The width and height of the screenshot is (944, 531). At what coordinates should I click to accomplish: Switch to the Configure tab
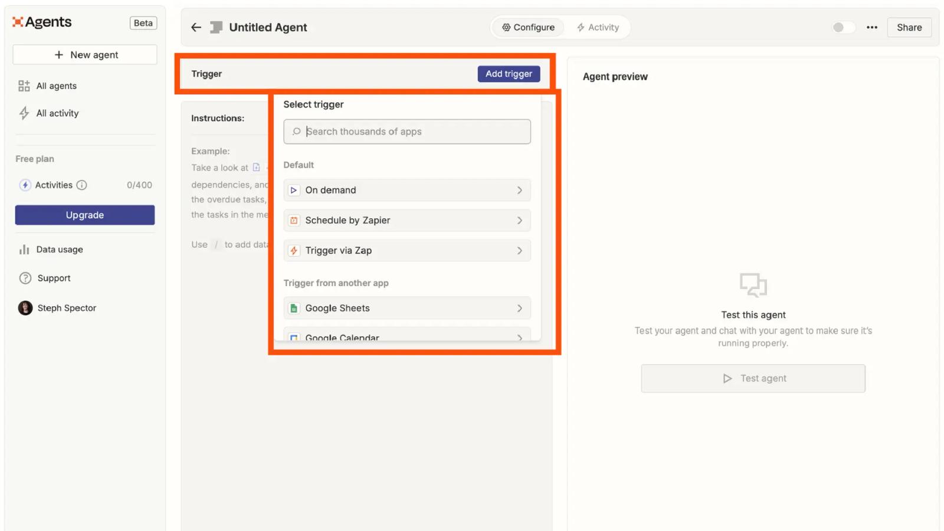pyautogui.click(x=528, y=28)
